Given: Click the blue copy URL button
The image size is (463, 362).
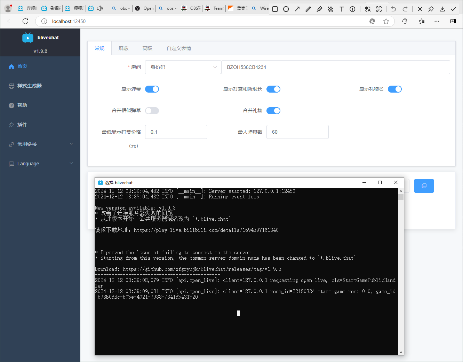Looking at the screenshot, I should coord(424,186).
